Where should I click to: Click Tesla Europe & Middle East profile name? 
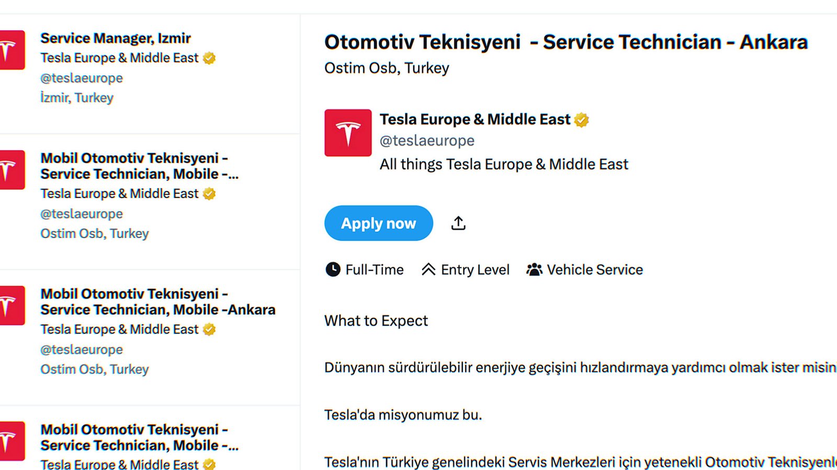click(x=474, y=120)
